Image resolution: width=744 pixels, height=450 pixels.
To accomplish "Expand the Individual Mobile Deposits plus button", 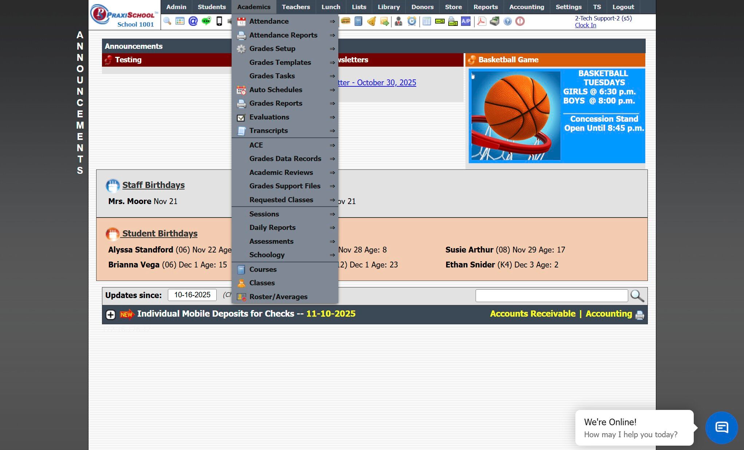I will click(111, 314).
